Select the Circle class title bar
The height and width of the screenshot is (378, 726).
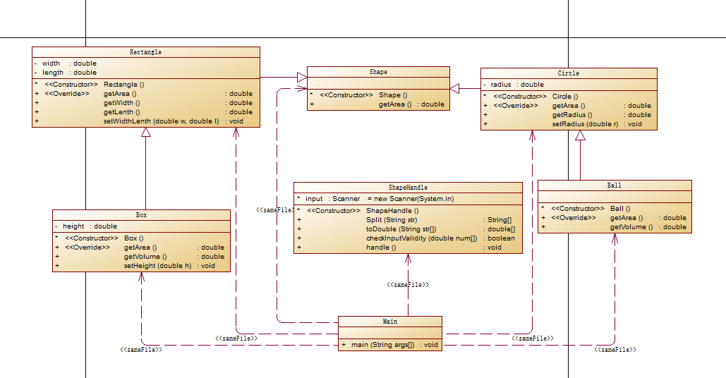coord(569,73)
